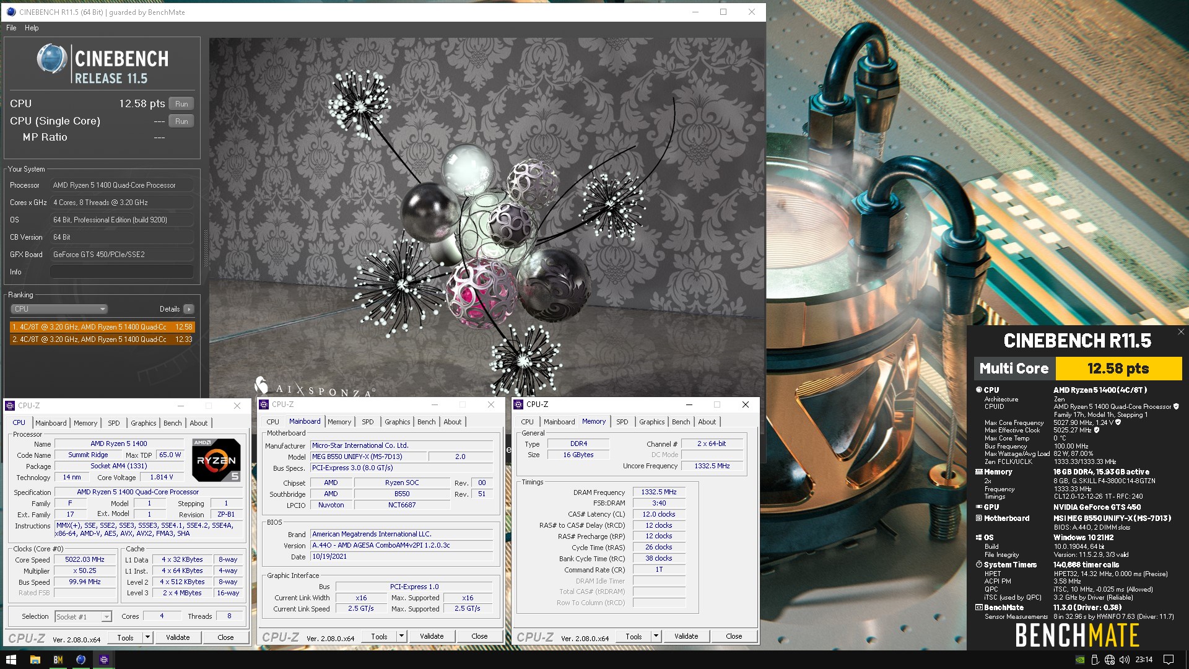1189x669 pixels.
Task: Open Tools dropdown arrow in CPU-Z CPU window
Action: (147, 637)
